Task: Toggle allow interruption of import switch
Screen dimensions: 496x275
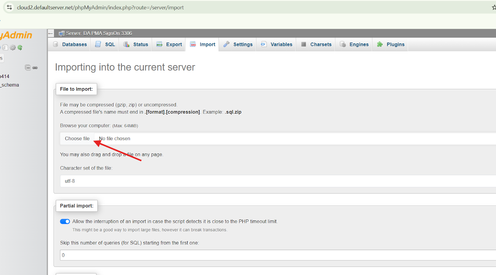Action: click(x=65, y=221)
